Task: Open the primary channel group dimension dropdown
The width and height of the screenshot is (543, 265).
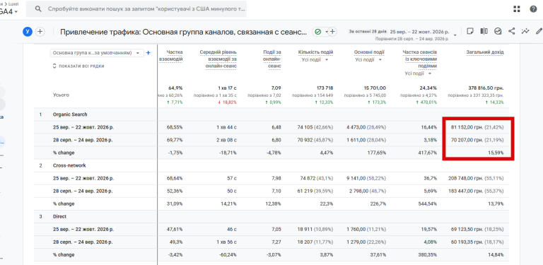Action: coord(97,53)
